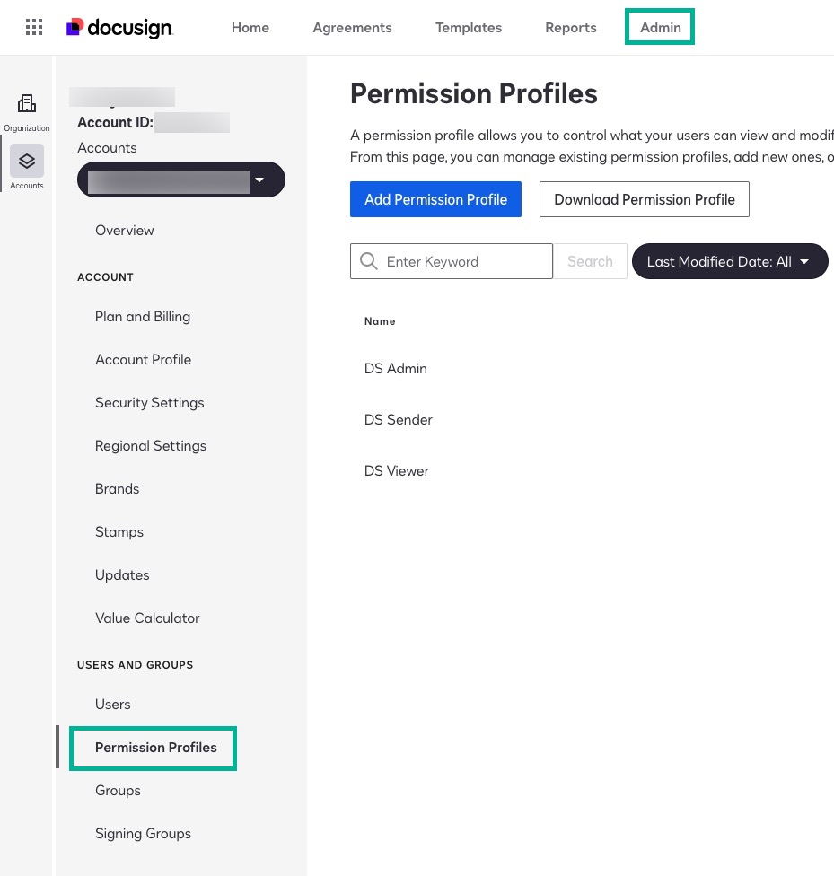Open the DS Admin permission profile
This screenshot has width=834, height=876.
point(396,368)
